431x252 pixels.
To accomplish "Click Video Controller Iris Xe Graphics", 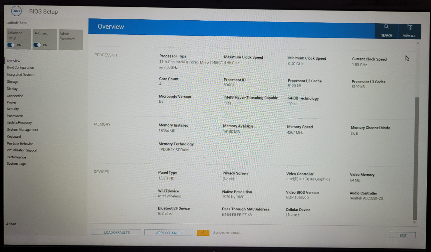I will pos(308,179).
